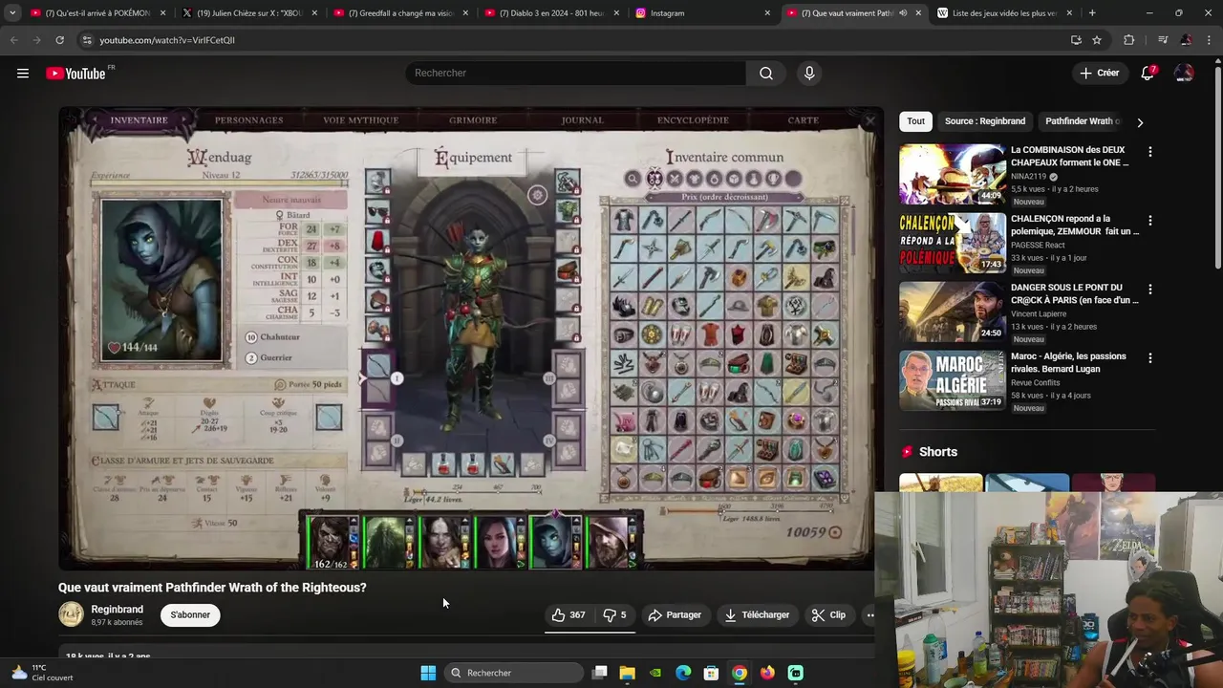
Task: Like the video showing 367 likes
Action: tap(569, 615)
